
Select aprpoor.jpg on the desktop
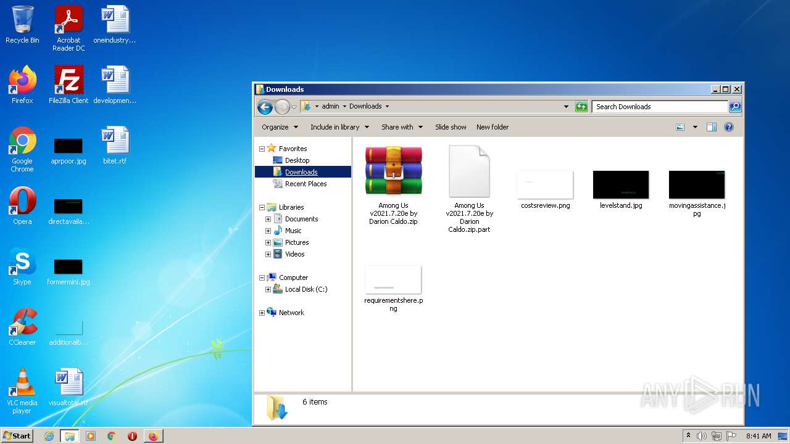69,150
